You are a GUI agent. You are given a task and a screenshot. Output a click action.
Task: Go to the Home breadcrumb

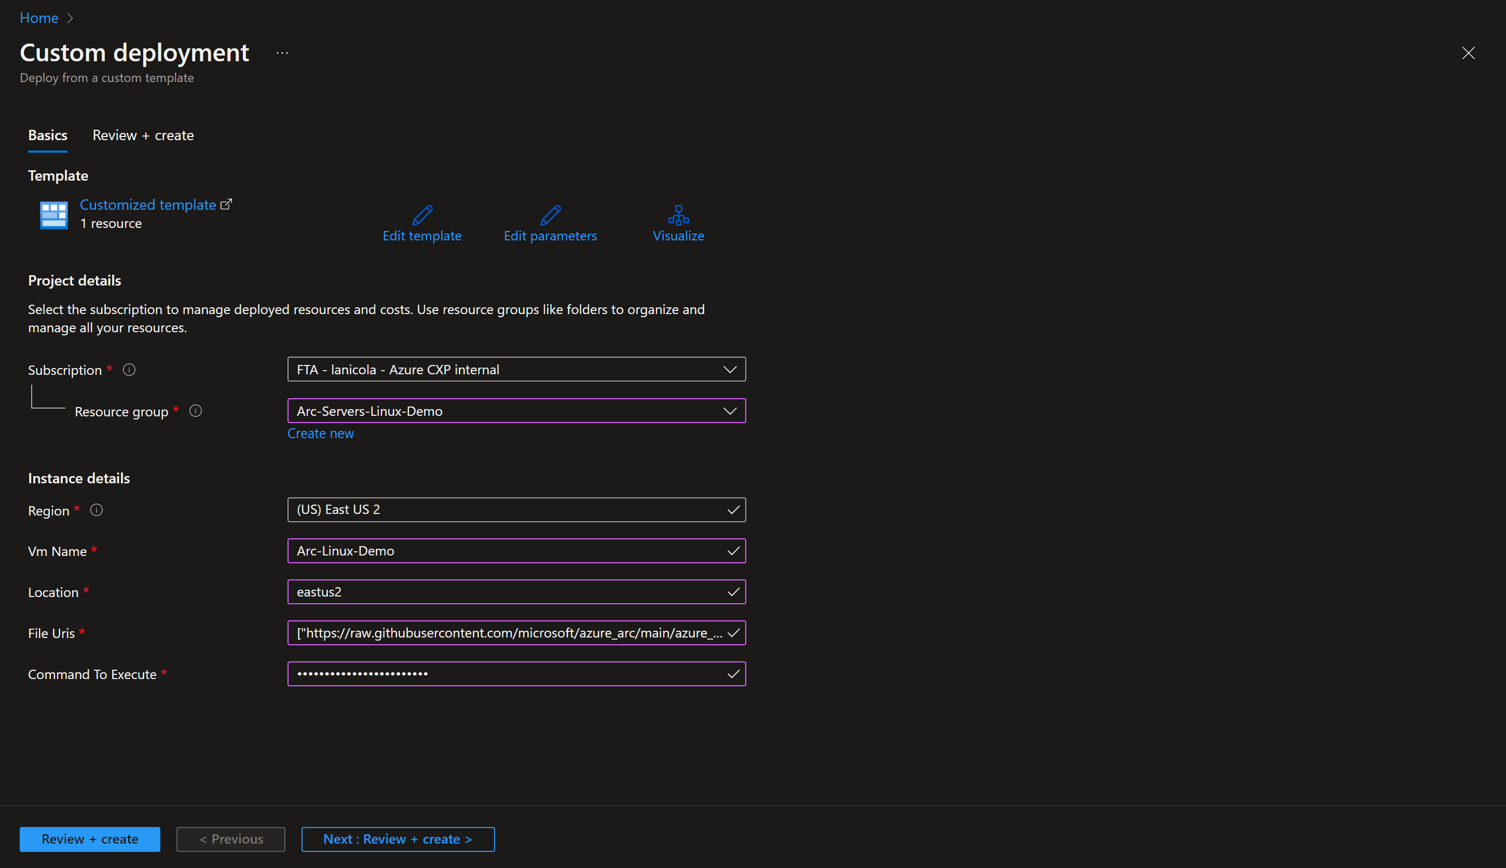pyautogui.click(x=39, y=18)
